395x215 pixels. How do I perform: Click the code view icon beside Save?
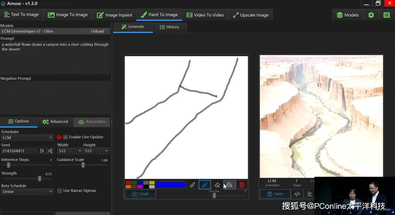tap(297, 194)
